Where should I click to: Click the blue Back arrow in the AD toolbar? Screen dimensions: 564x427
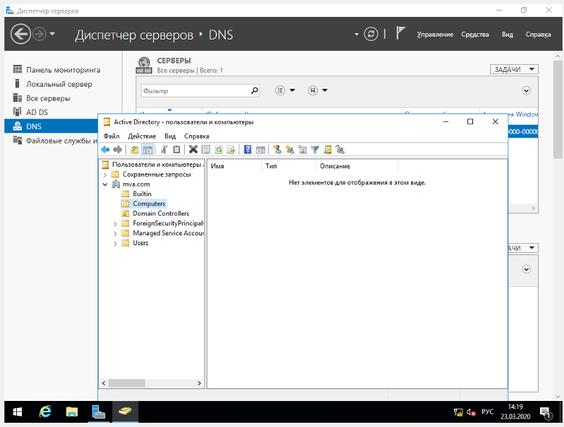click(105, 149)
